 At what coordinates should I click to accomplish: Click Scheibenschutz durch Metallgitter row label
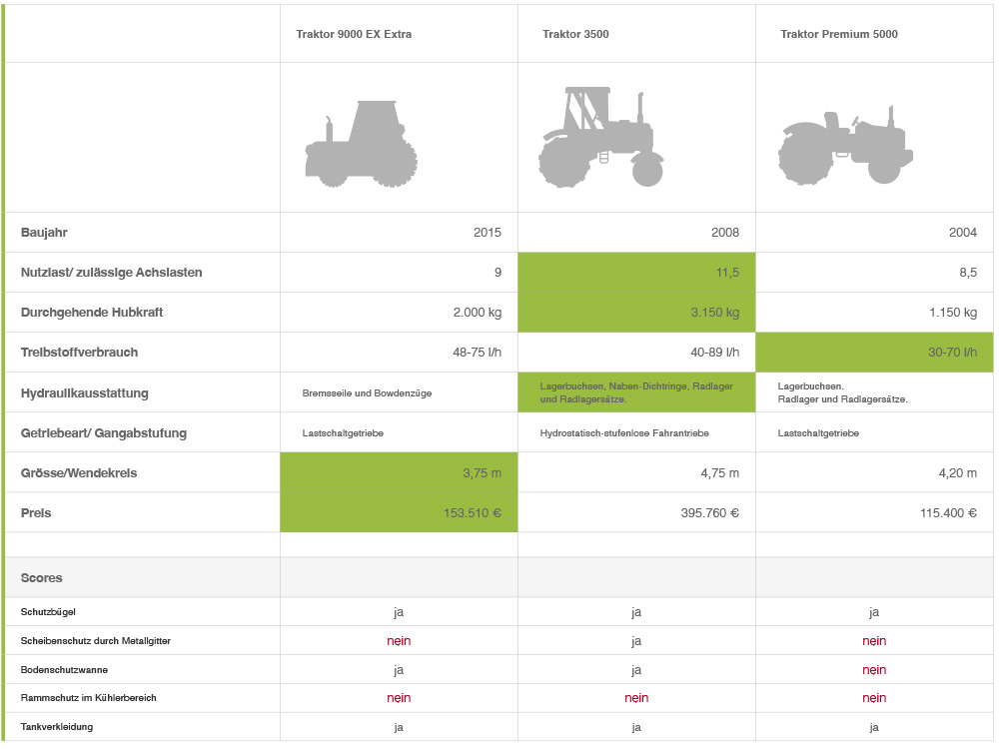pos(95,640)
